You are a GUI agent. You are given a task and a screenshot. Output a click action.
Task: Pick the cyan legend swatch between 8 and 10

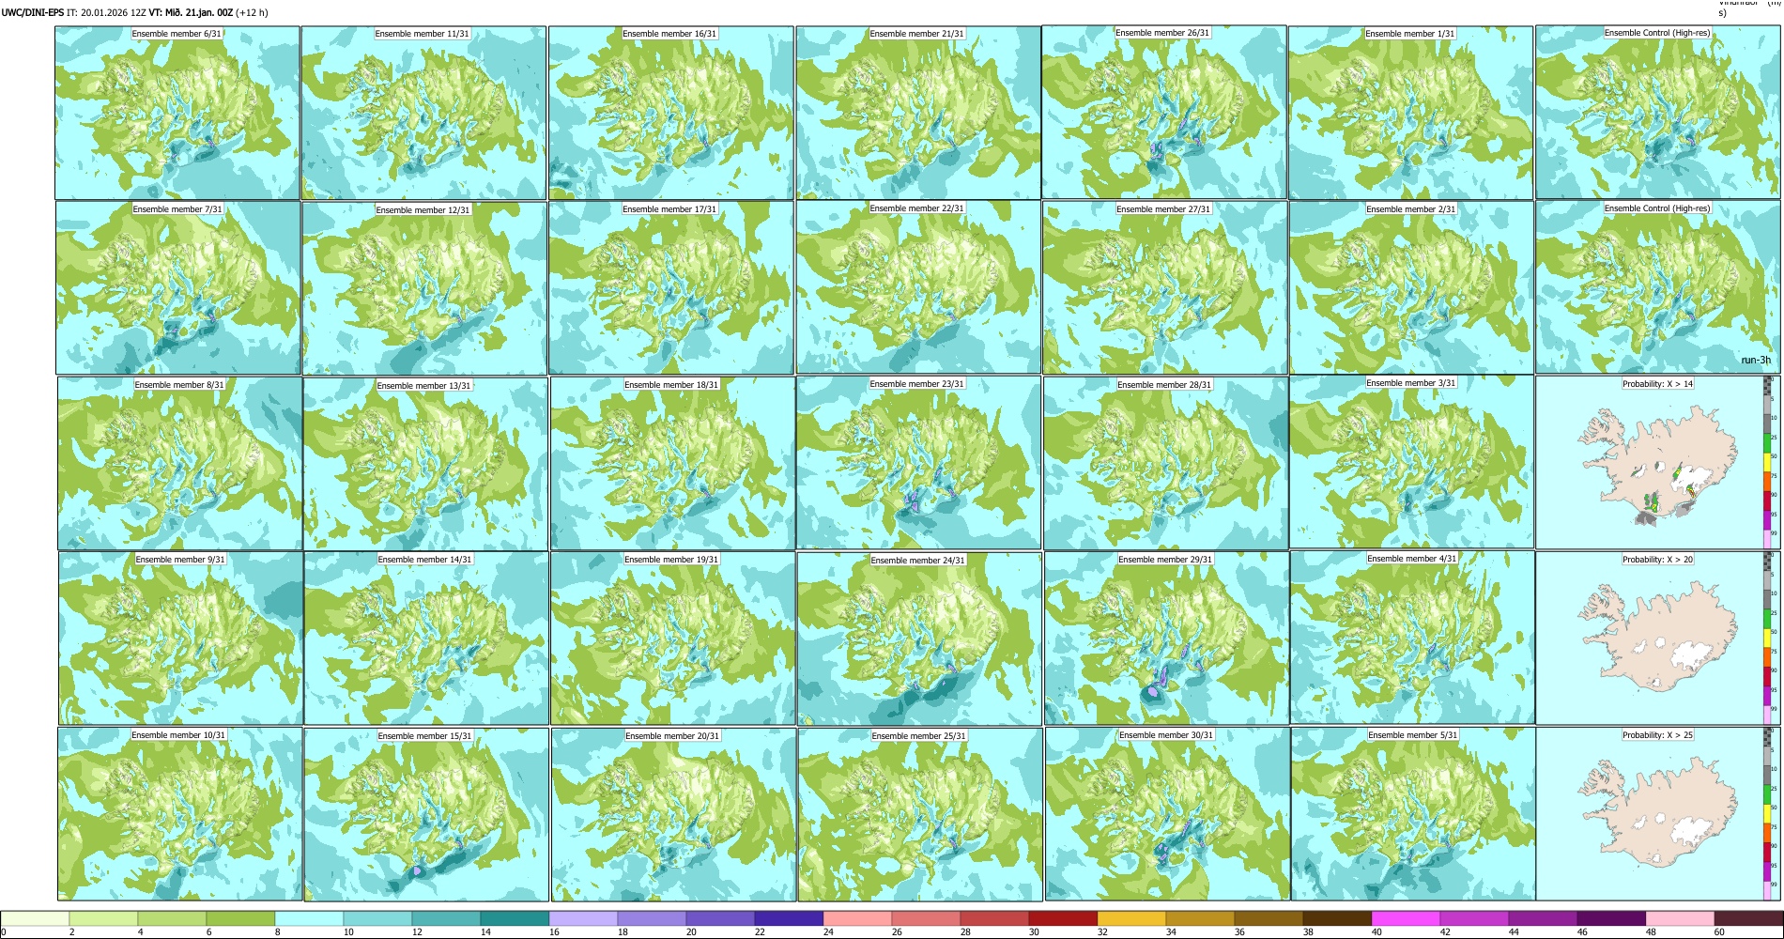click(x=309, y=918)
